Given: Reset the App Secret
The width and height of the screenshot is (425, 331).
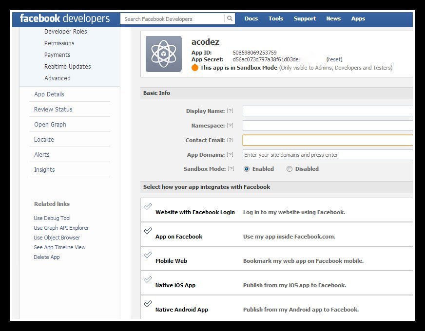Looking at the screenshot, I should [x=334, y=59].
